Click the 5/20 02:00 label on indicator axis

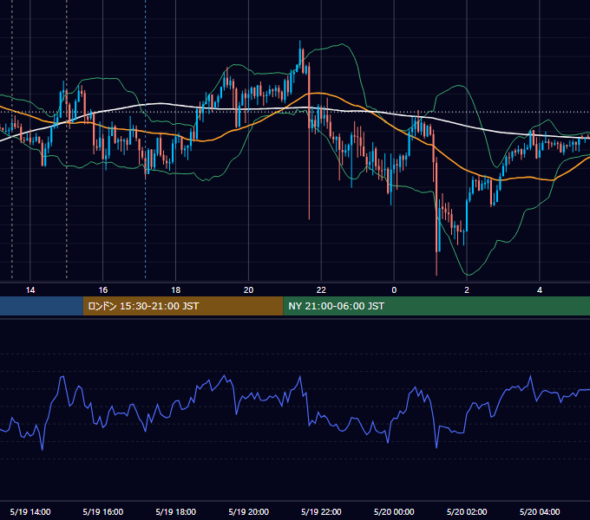[467, 511]
